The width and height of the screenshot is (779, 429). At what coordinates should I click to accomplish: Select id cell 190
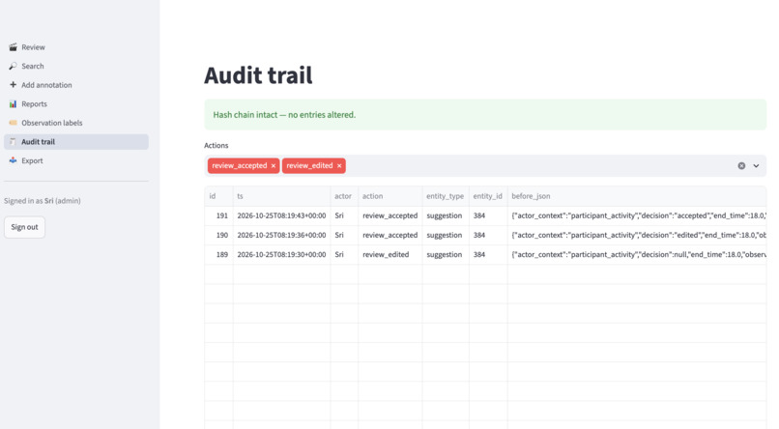(218, 235)
